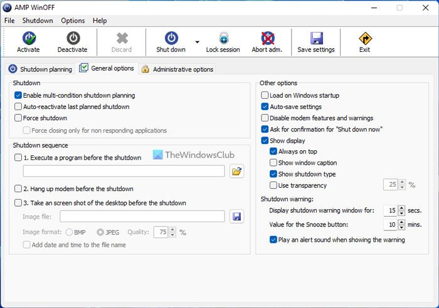The image size is (439, 308).
Task: Decrease shutdown warning display seconds
Action: tap(401, 213)
